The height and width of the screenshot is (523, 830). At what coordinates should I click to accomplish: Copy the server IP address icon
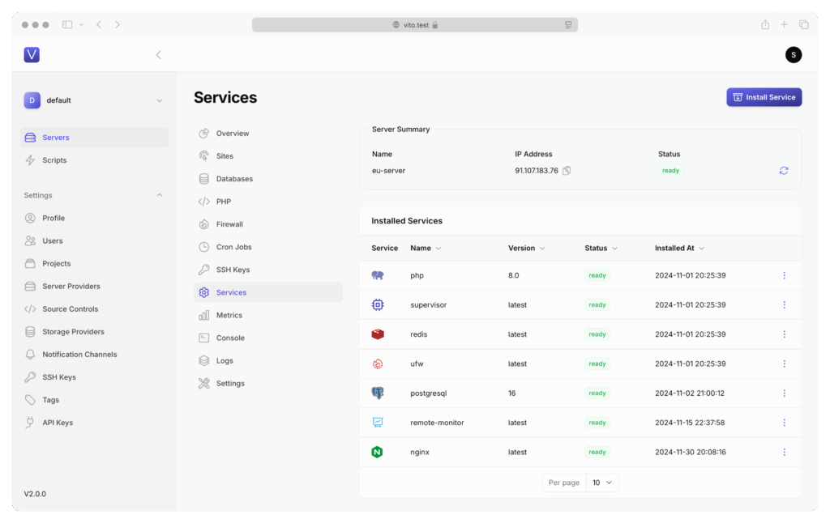coord(567,171)
